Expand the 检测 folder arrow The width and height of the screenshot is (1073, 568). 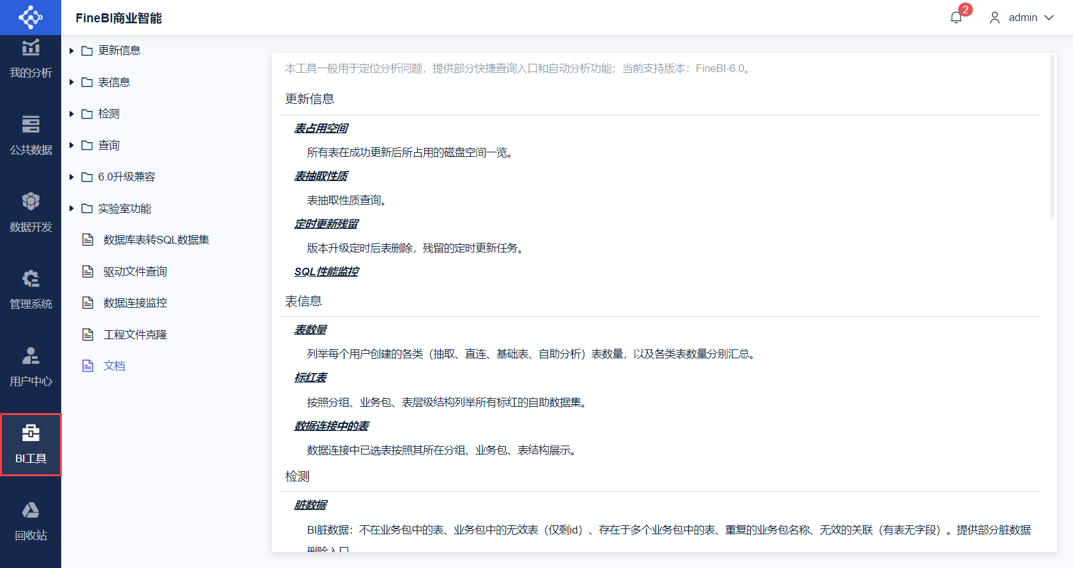coord(71,113)
